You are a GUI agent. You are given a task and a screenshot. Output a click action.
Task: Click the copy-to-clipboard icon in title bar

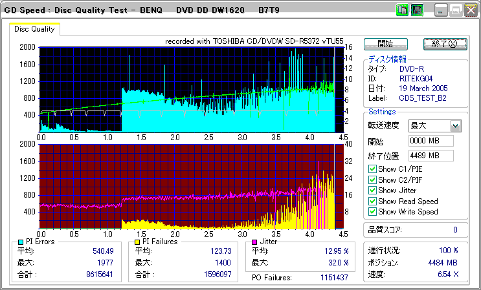(402, 10)
